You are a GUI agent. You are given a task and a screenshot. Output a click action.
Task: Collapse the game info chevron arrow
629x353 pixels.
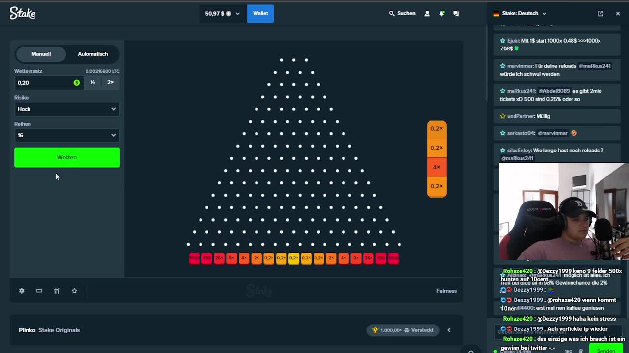pyautogui.click(x=449, y=330)
